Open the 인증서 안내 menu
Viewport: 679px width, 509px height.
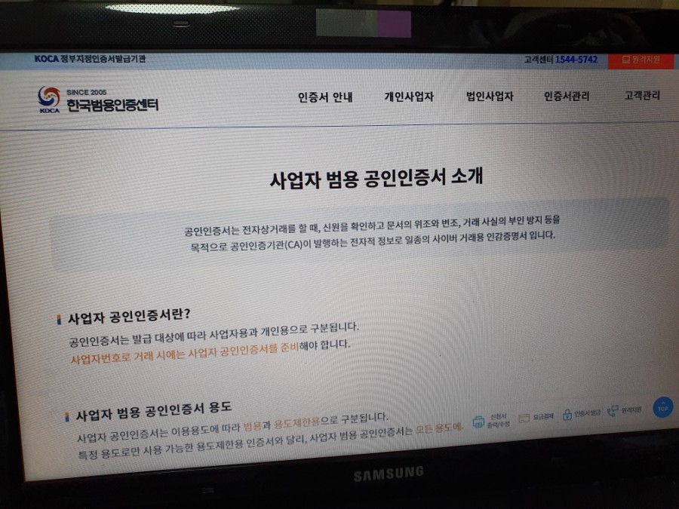(x=325, y=97)
